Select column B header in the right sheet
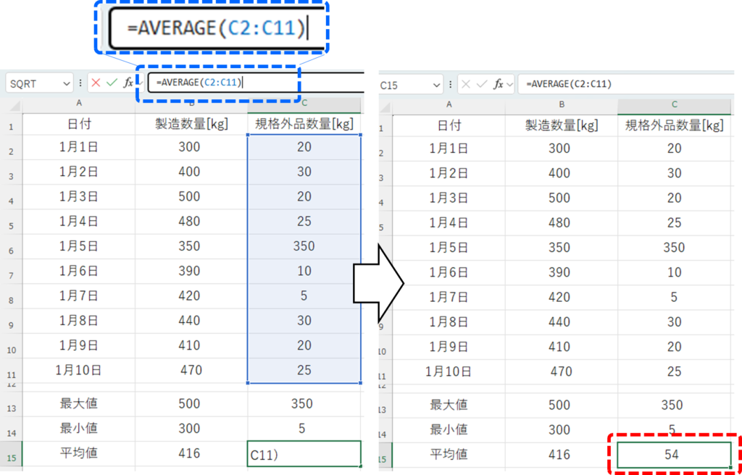The width and height of the screenshot is (742, 475). click(561, 105)
